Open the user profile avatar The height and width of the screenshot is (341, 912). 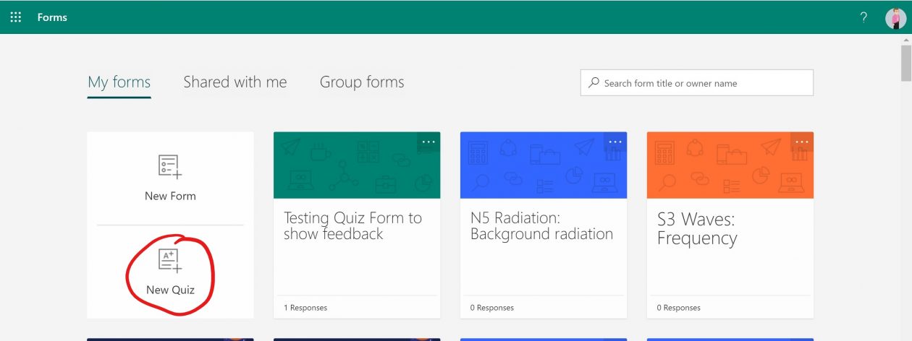click(895, 18)
